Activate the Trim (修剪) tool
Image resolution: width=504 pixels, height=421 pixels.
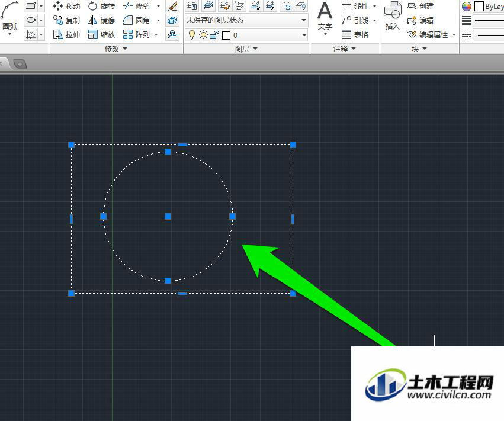coord(137,6)
